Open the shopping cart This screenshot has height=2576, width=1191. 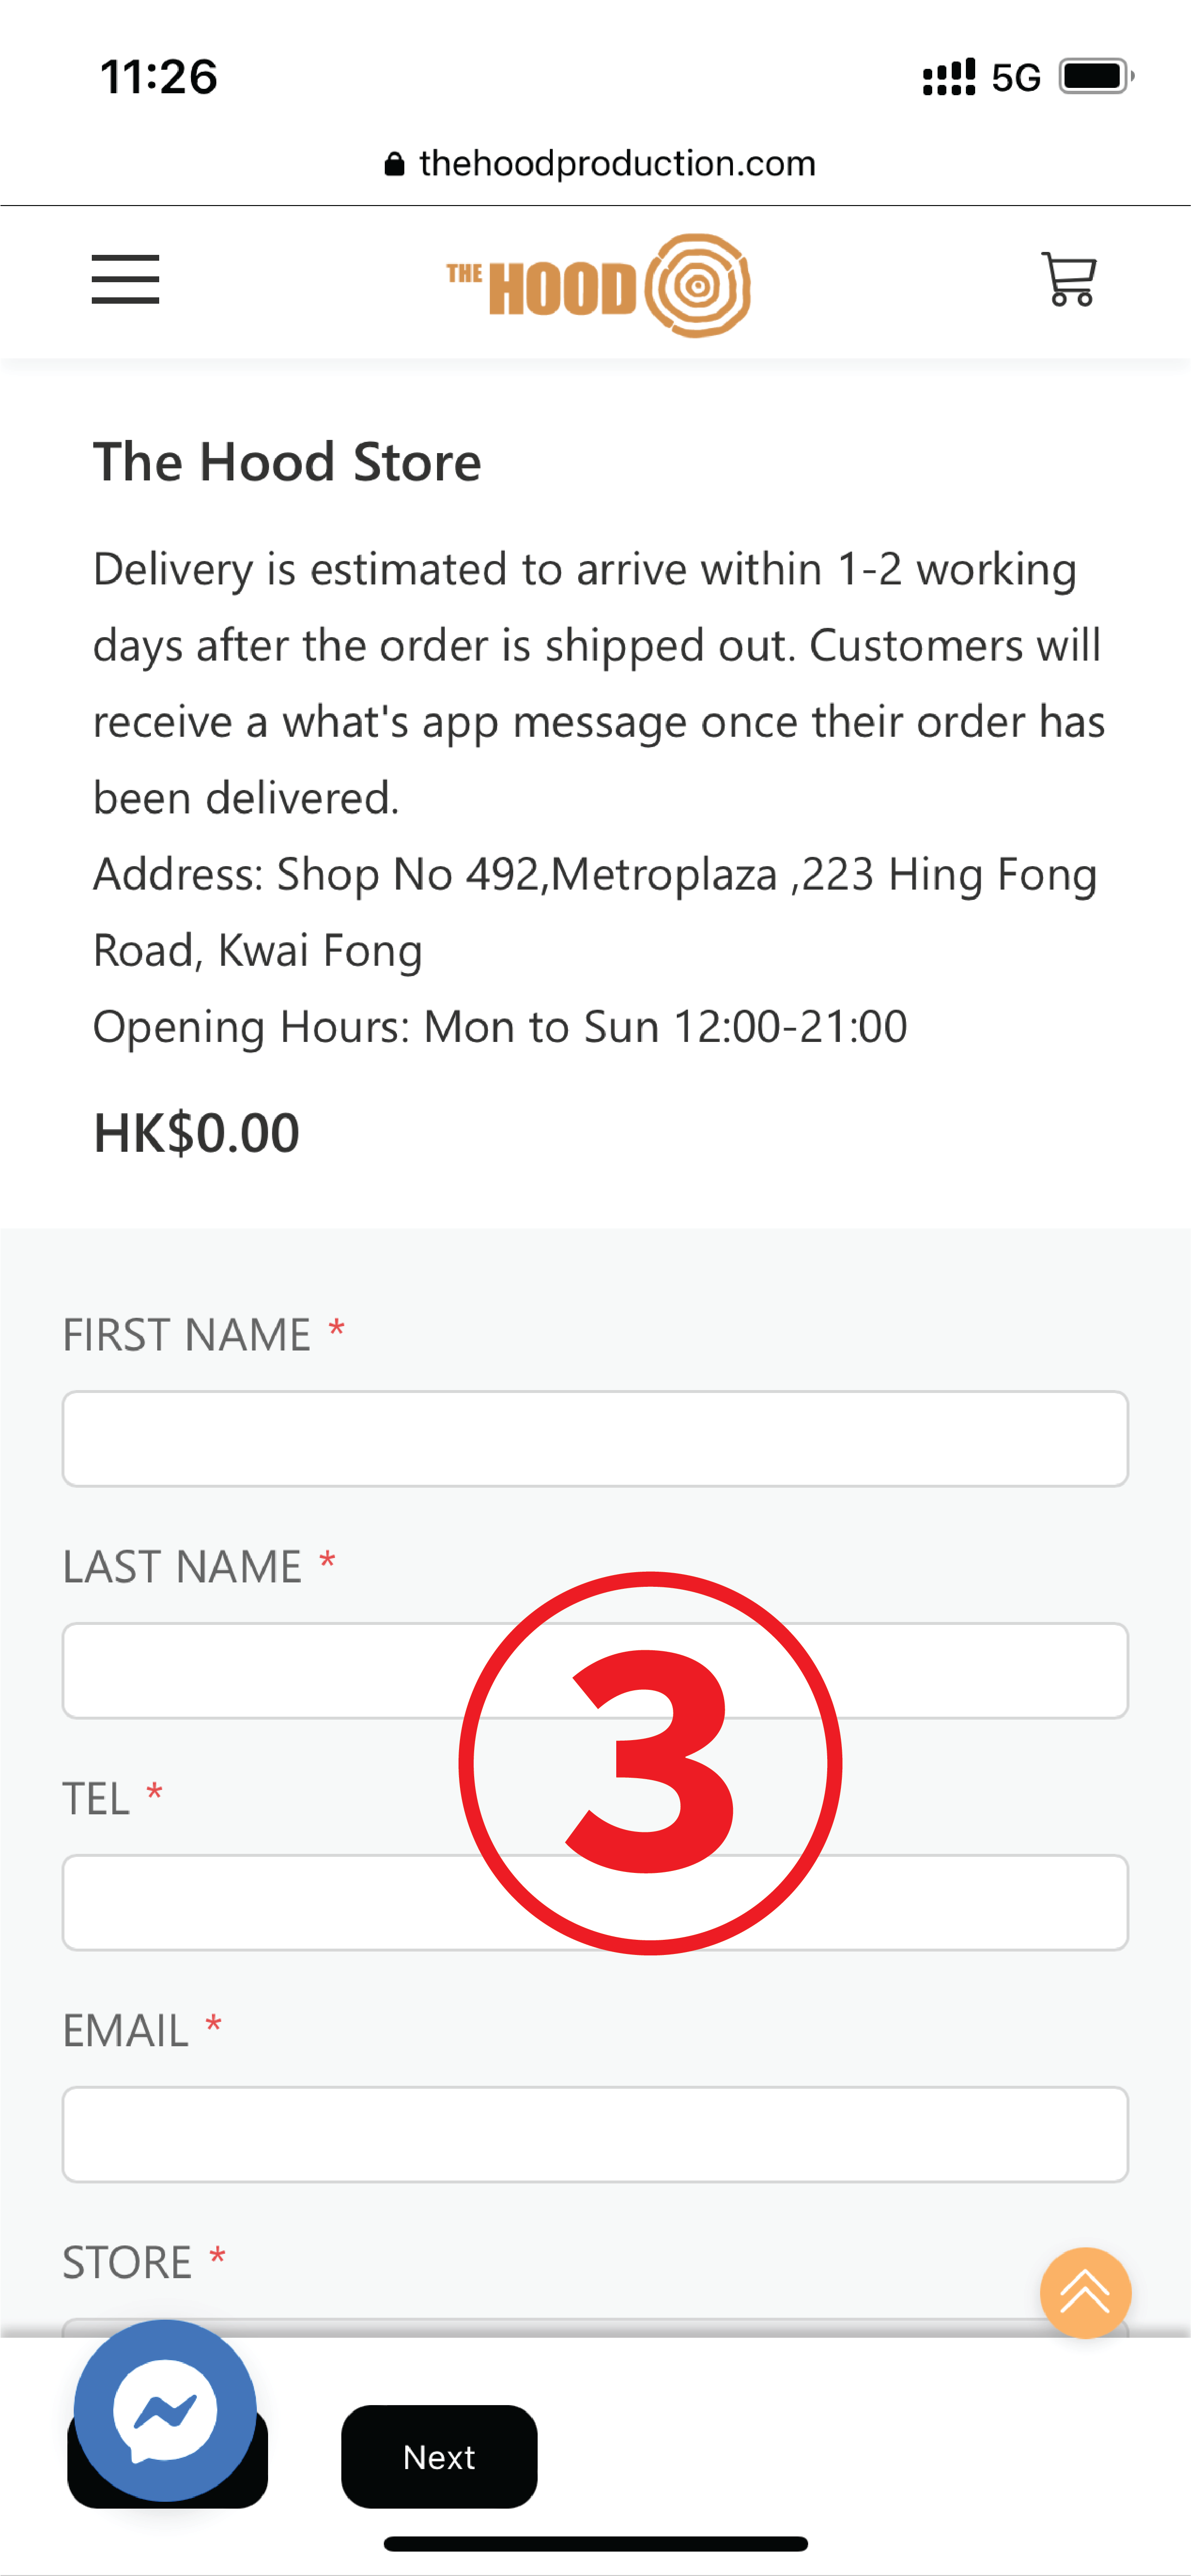[1068, 279]
